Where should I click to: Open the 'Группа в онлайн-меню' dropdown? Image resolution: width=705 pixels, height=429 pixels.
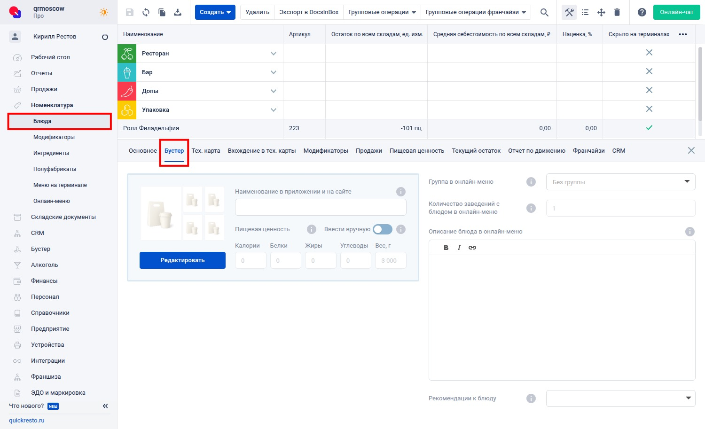pos(620,182)
